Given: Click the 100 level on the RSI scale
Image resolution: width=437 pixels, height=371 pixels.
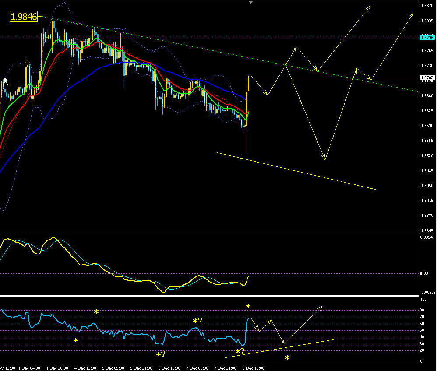Looking at the screenshot, I should pos(423,300).
